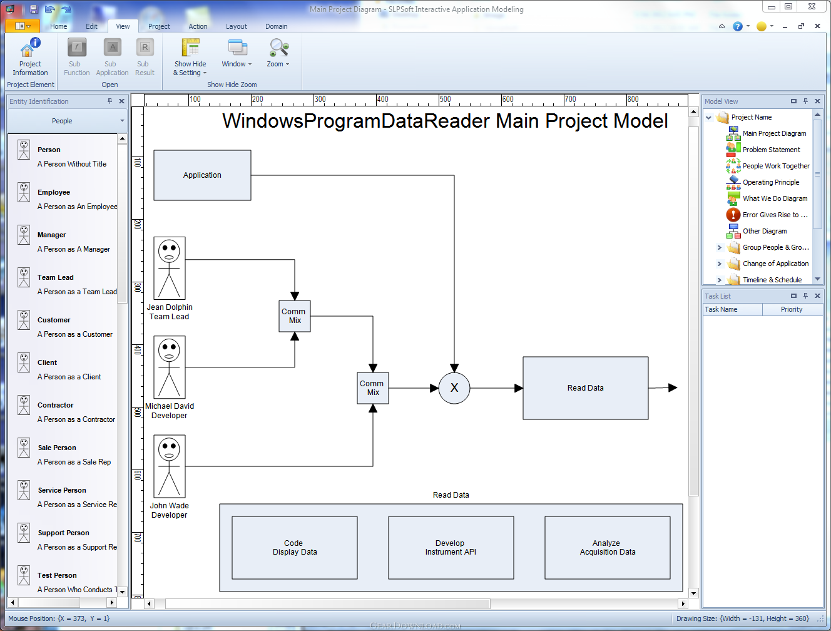The image size is (831, 631).
Task: Click the yellow style ball icon
Action: [x=762, y=26]
